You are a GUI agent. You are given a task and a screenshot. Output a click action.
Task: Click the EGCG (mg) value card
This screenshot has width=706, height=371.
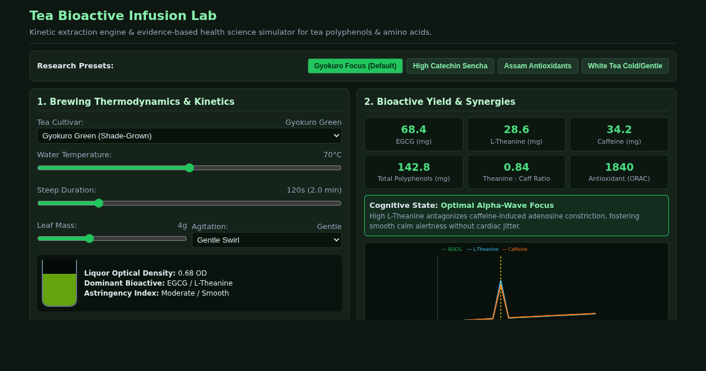pyautogui.click(x=414, y=134)
